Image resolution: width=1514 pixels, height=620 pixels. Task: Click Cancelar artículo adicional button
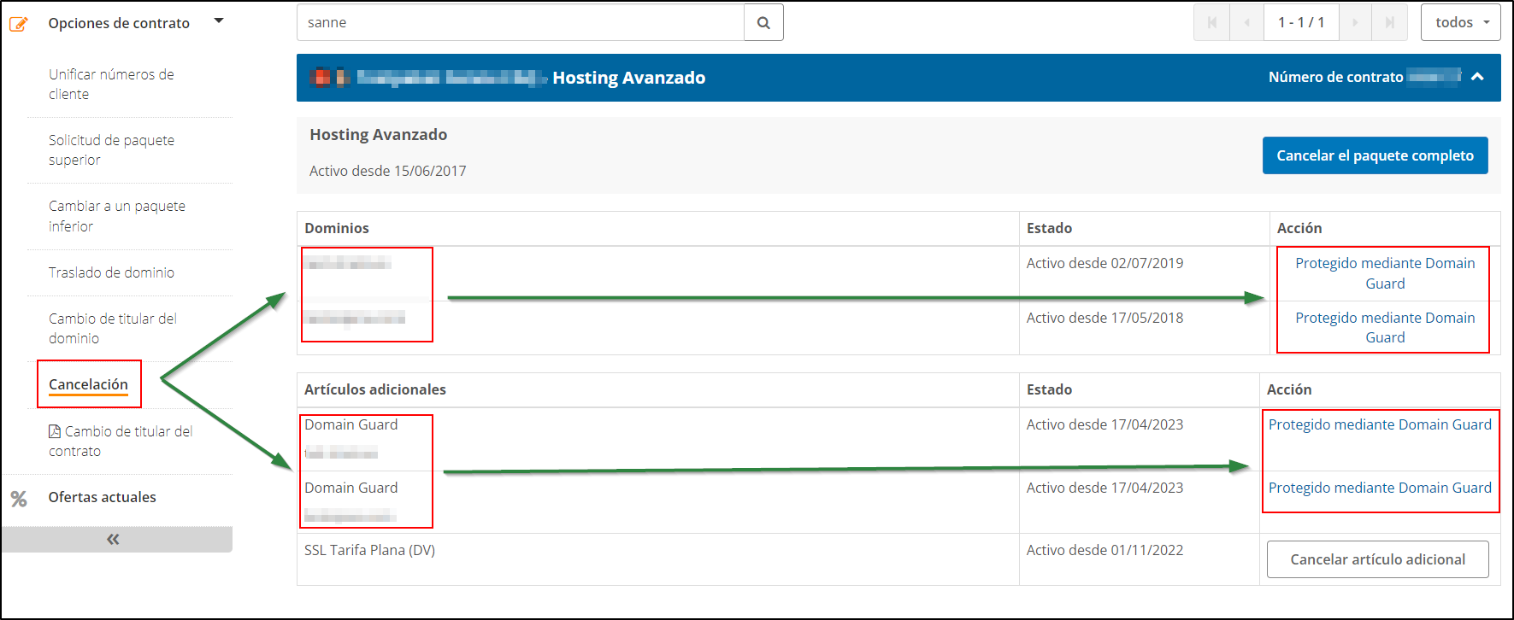pos(1377,559)
